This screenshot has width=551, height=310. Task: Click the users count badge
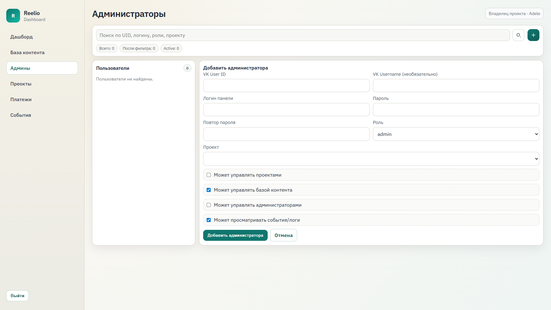187,68
